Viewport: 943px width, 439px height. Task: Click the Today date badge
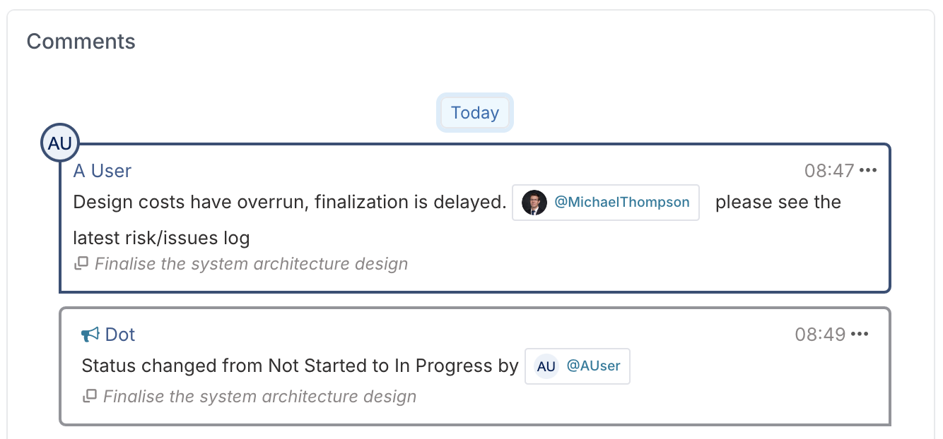(475, 113)
